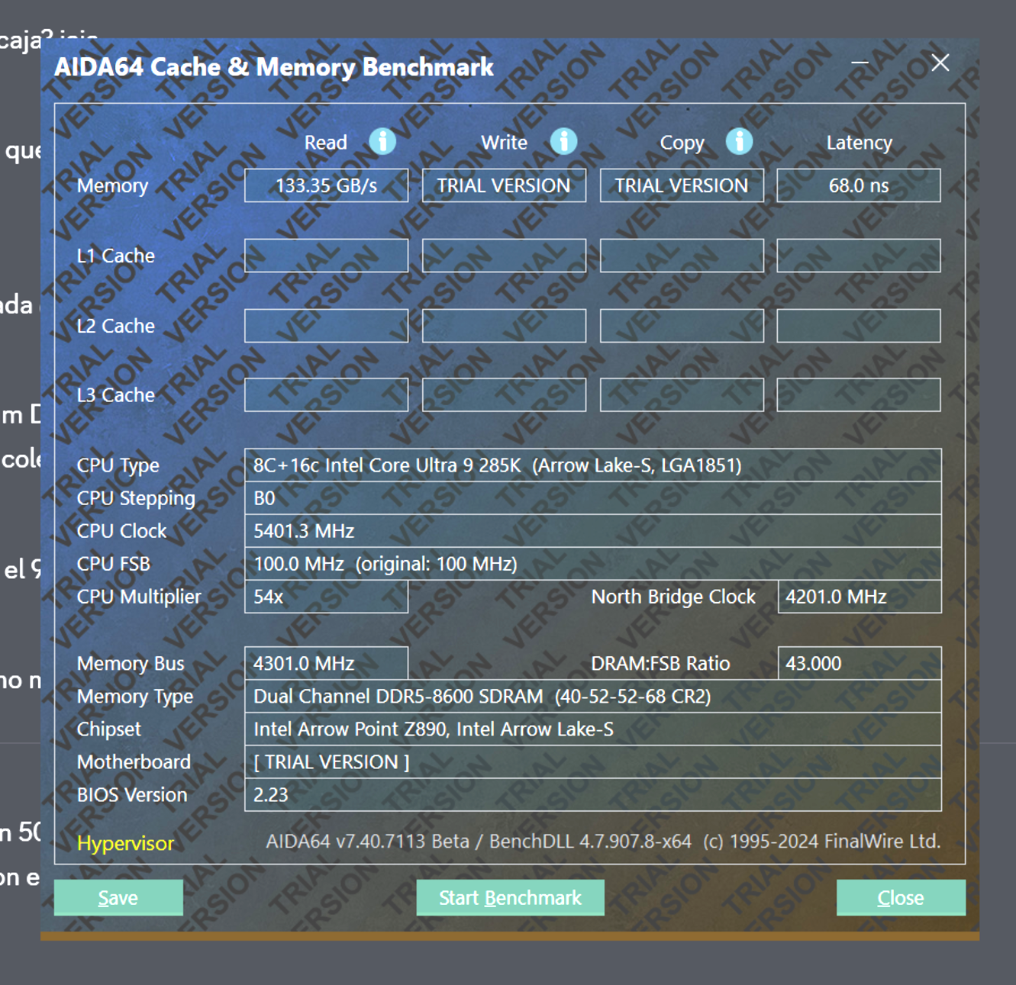The image size is (1016, 985).
Task: Click the L1 Cache row label
Action: click(116, 256)
